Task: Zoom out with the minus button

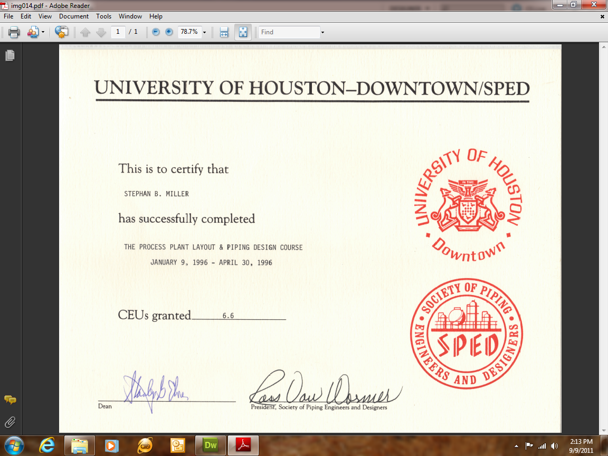Action: coord(156,32)
